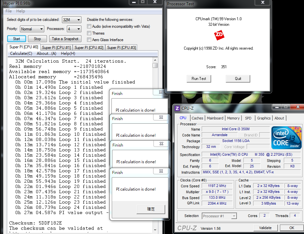
Task: Click the ZD logo in Processor Test
Action: [x=219, y=35]
